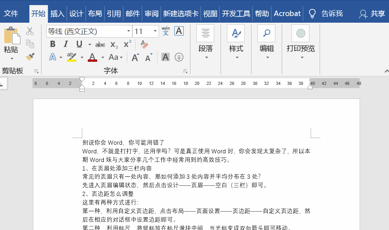Expand the underline style options arrow
Screen dimensions: 389x230
click(x=90, y=44)
